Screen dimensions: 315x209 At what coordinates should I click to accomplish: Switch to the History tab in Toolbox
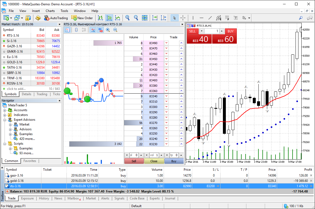coord(44,198)
